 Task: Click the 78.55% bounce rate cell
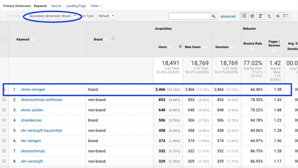[257, 100]
